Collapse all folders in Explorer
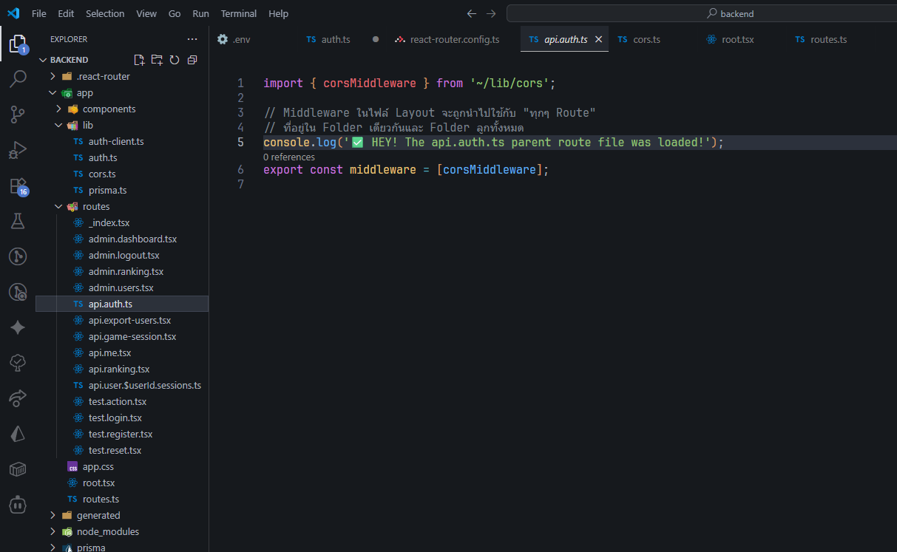This screenshot has height=552, width=897. pyautogui.click(x=192, y=60)
